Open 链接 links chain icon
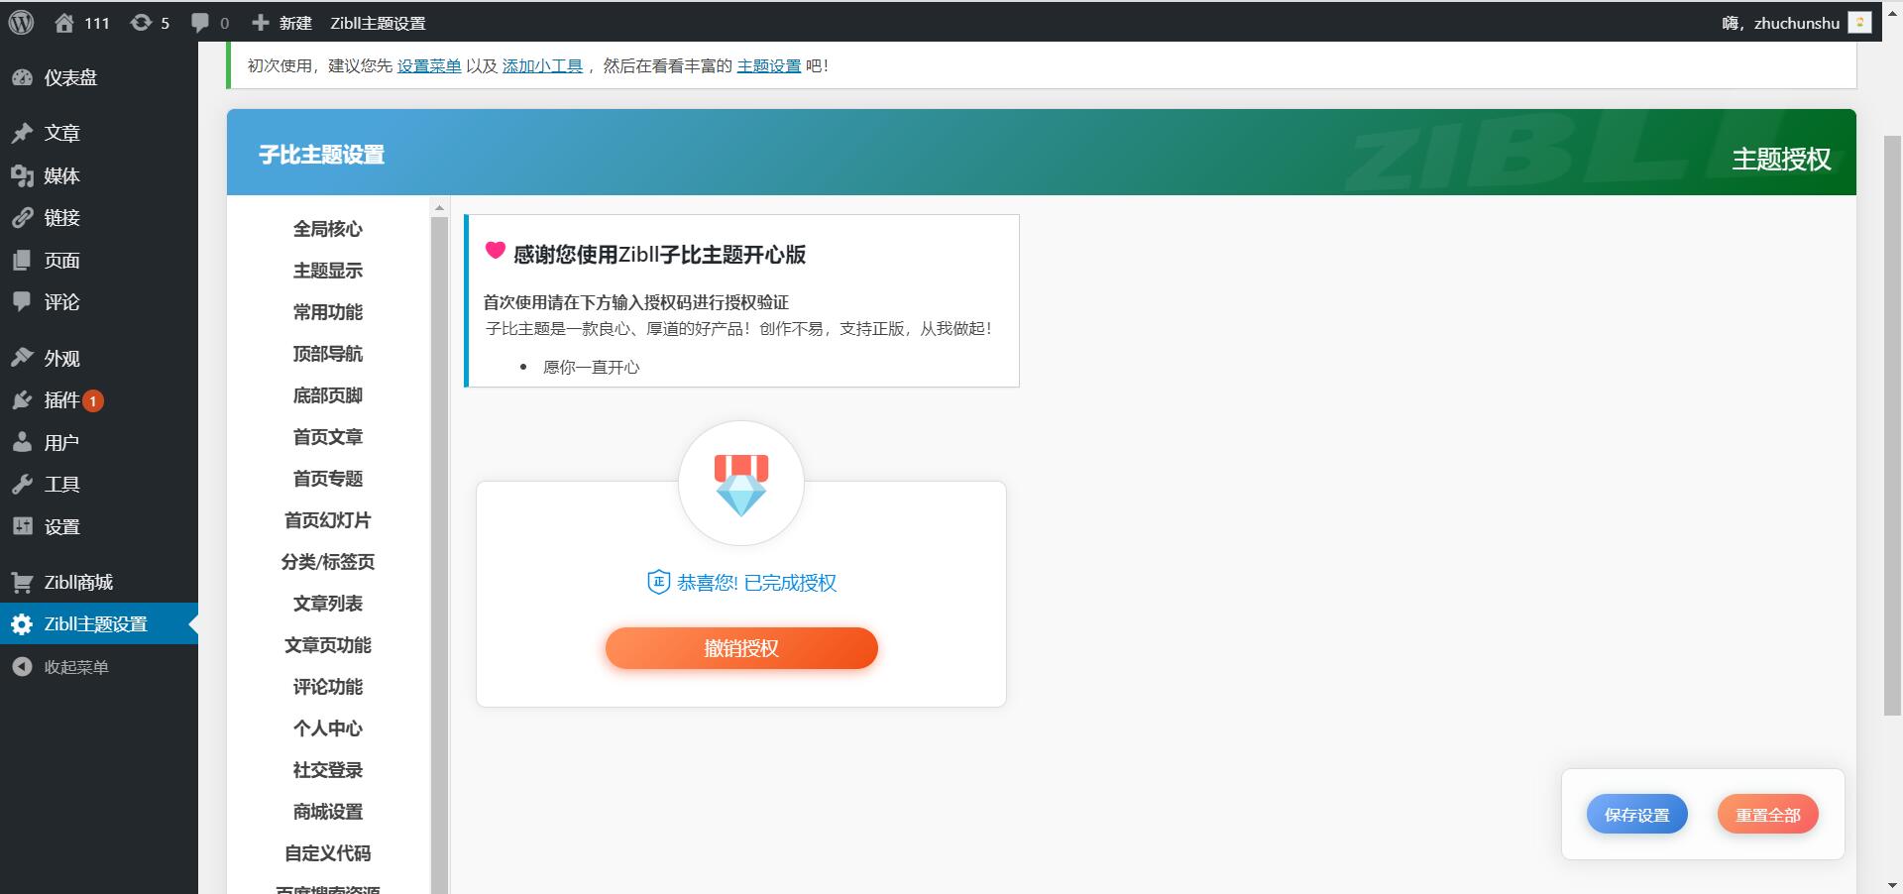 tap(22, 217)
